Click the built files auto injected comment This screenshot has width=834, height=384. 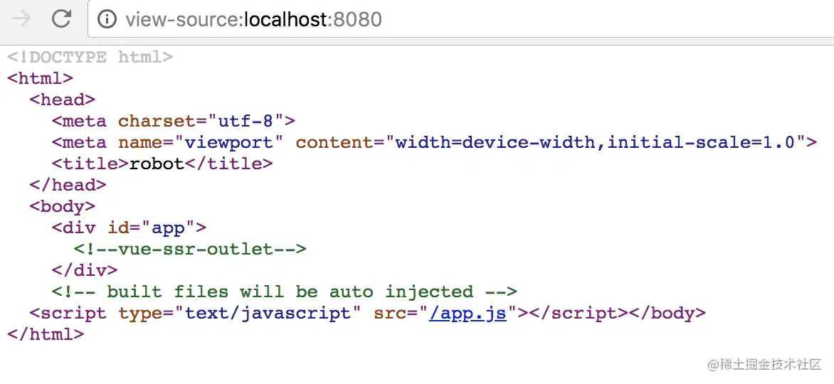[285, 292]
